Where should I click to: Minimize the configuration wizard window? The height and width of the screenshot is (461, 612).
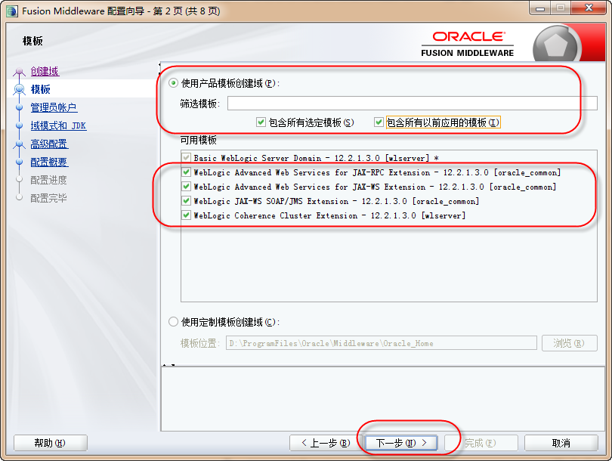click(x=540, y=8)
